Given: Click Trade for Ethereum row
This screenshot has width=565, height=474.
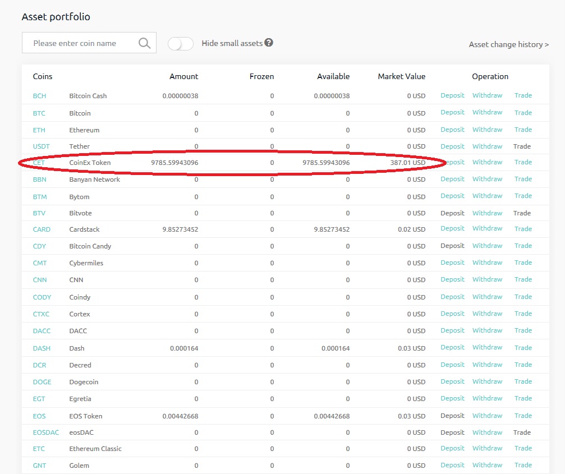Looking at the screenshot, I should point(523,130).
